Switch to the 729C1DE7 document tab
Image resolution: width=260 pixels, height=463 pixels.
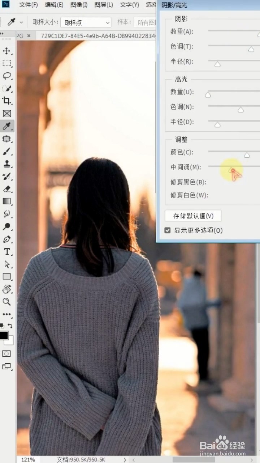click(97, 35)
